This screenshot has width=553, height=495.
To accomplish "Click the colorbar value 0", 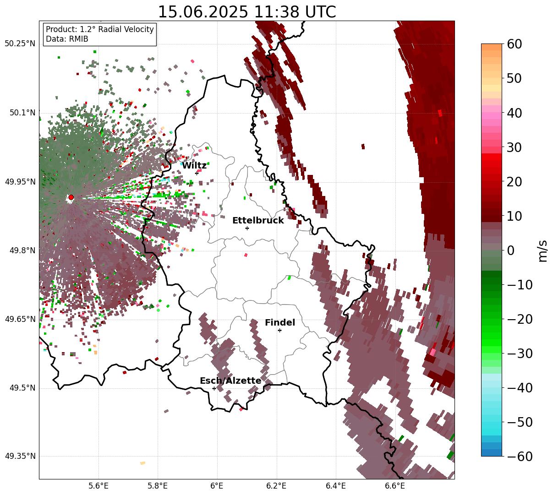I will click(510, 250).
